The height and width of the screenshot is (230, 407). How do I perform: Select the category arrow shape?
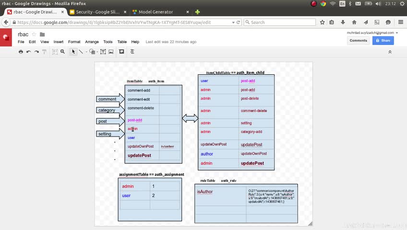[x=110, y=110]
